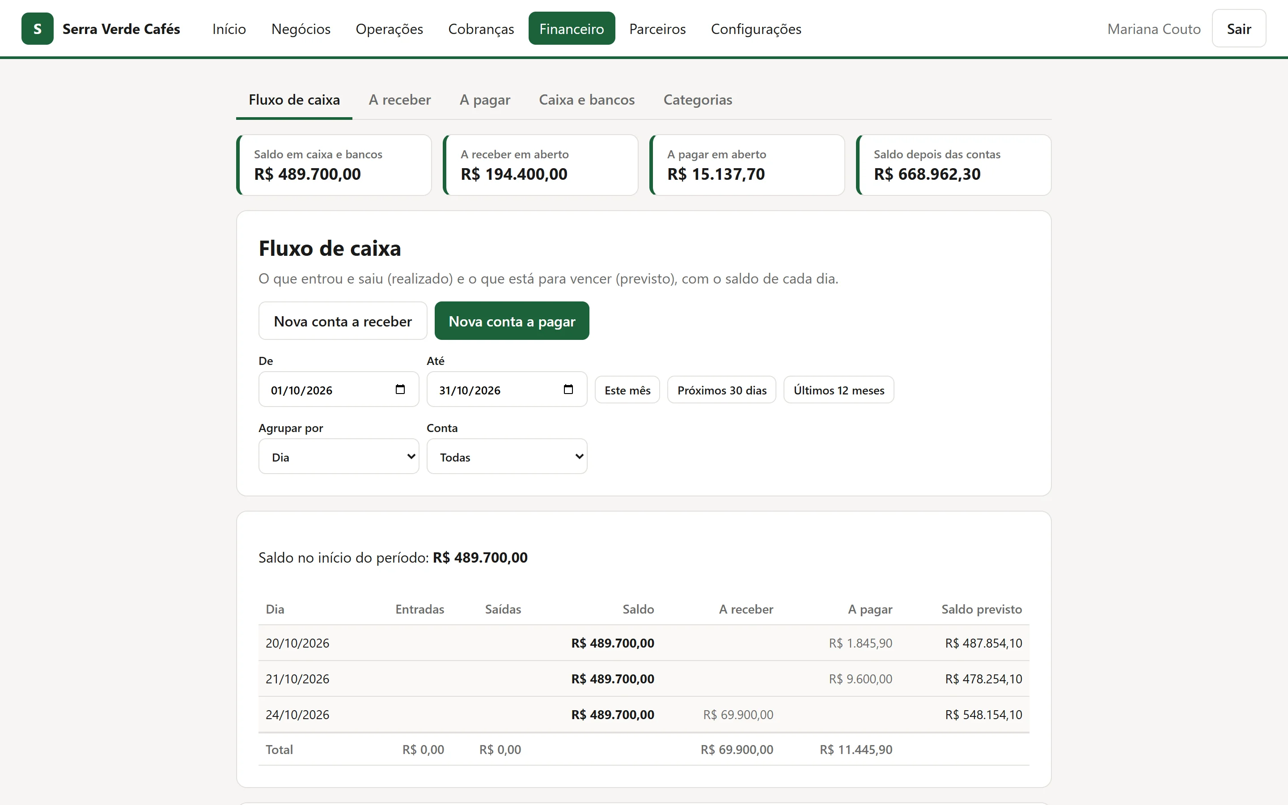Click Nova conta a pagar button
The height and width of the screenshot is (805, 1288).
pyautogui.click(x=512, y=321)
